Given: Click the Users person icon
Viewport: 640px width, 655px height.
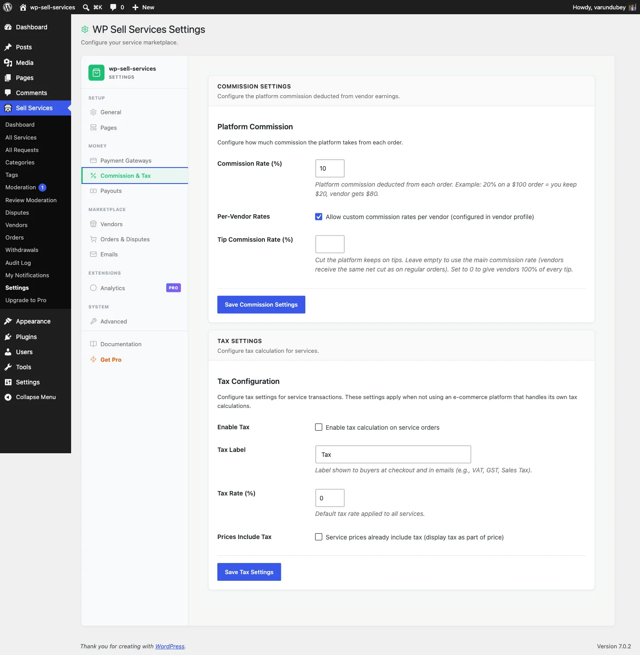Looking at the screenshot, I should point(8,352).
